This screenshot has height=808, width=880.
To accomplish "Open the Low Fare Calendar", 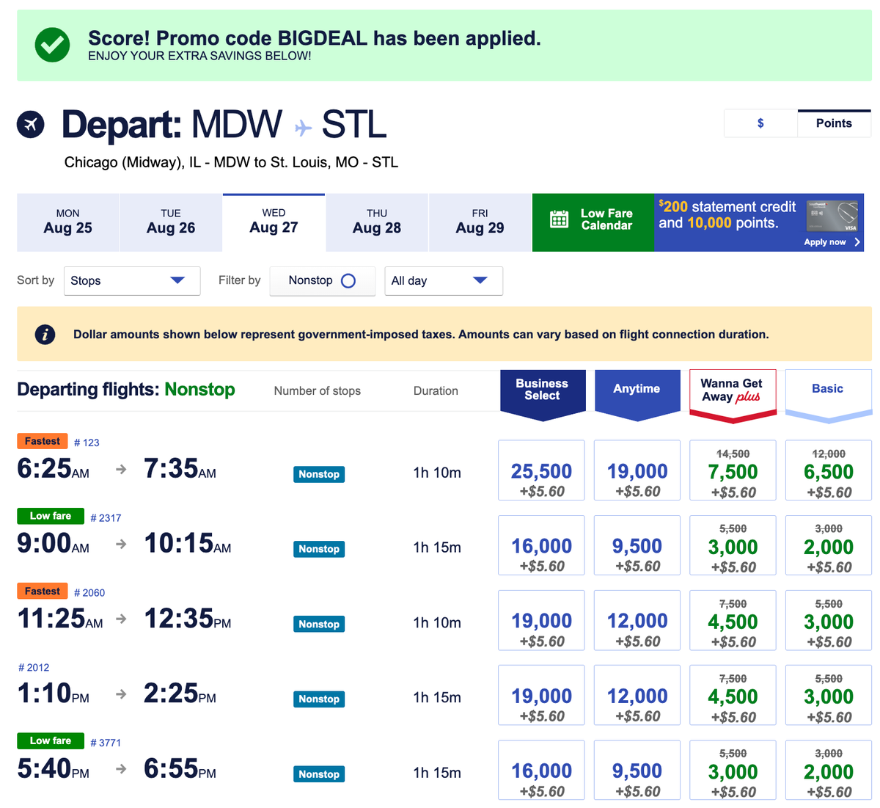I will click(x=593, y=222).
